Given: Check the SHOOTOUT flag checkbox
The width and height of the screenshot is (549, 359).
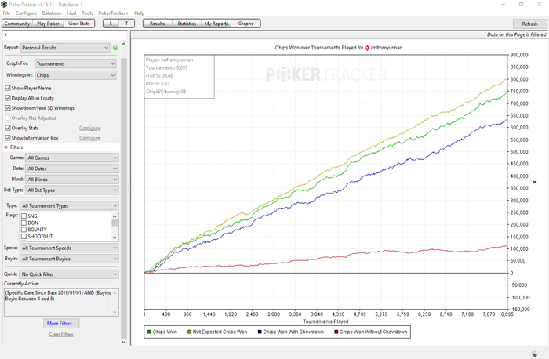Looking at the screenshot, I should pos(24,237).
